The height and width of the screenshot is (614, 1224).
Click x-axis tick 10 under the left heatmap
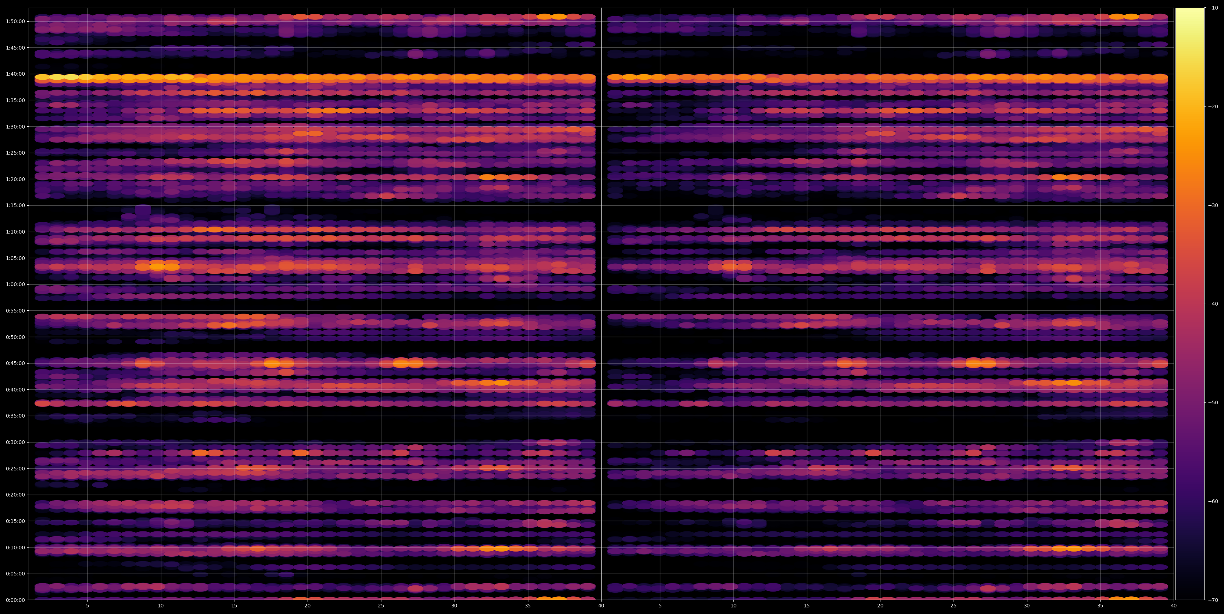tap(161, 606)
